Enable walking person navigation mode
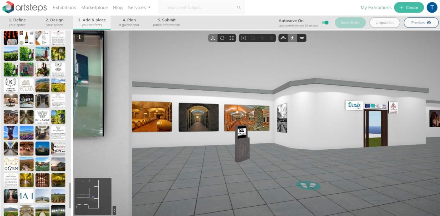This screenshot has width=440, height=216. point(292,38)
